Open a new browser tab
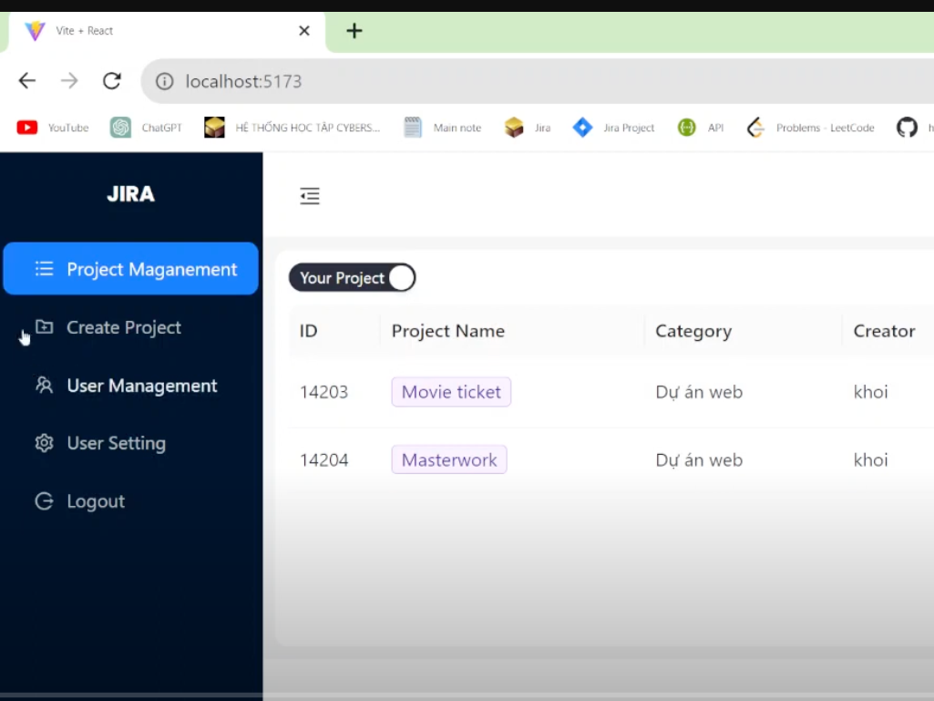Viewport: 934px width, 701px height. click(x=354, y=31)
